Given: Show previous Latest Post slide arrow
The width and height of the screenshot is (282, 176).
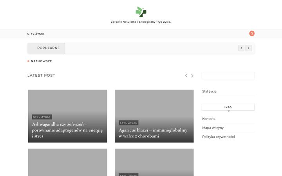Looking at the screenshot, I should 186,75.
